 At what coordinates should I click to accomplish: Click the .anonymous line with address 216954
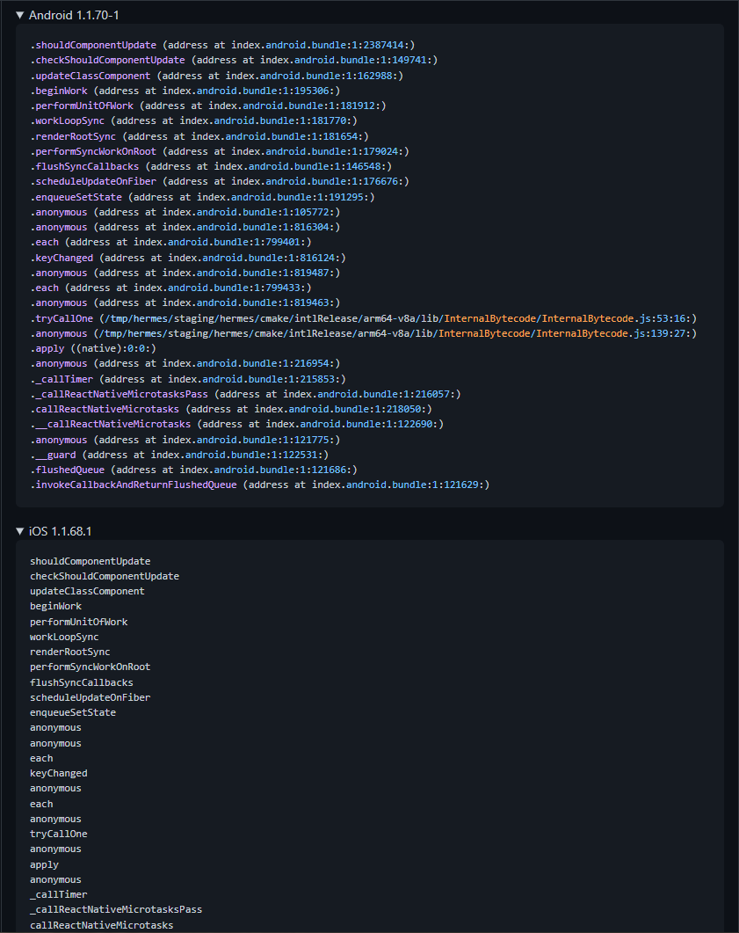point(185,363)
